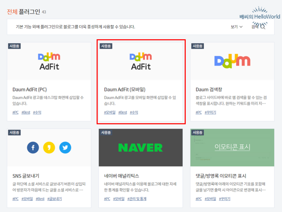Image resolution: width=282 pixels, height=212 pixels.
Task: Click #Best tag under Daum AdFit (PC)
Action: [x=26, y=112]
